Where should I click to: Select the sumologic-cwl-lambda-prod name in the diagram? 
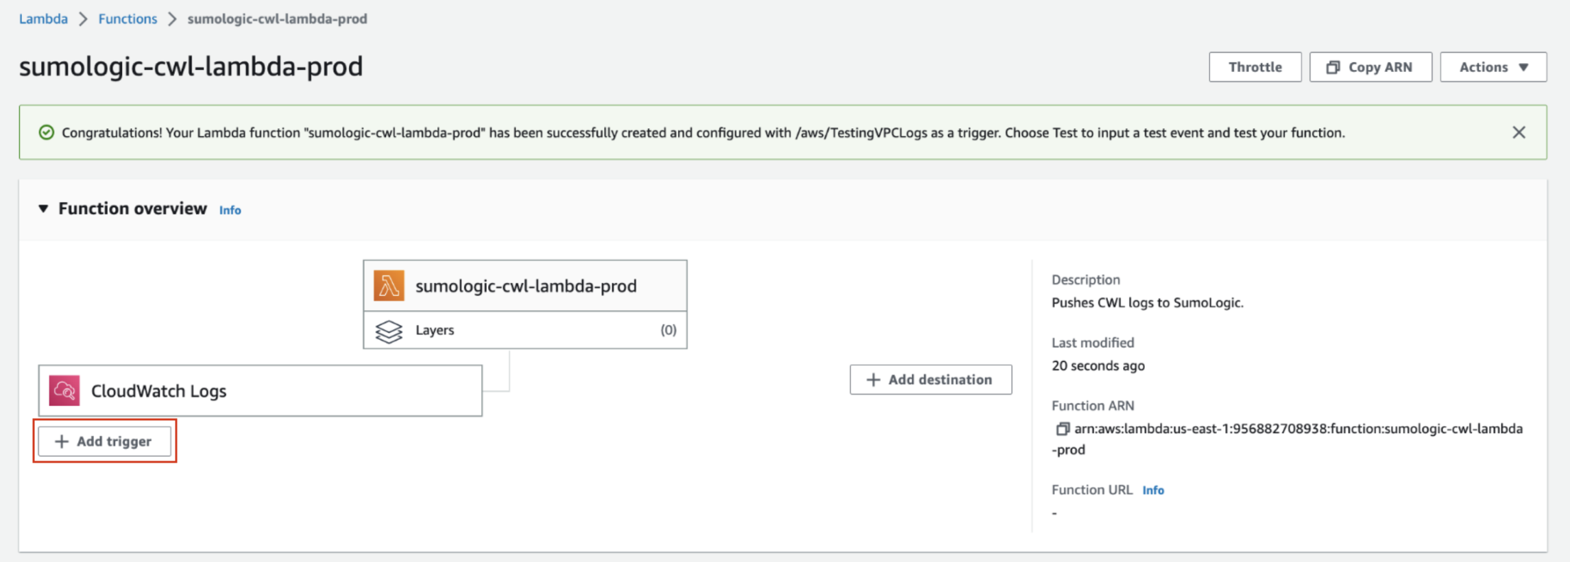point(526,286)
